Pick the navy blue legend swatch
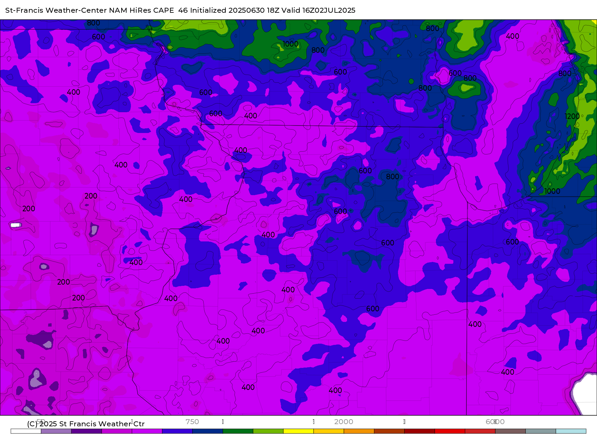Image resolution: width=597 pixels, height=435 pixels. coord(208,431)
